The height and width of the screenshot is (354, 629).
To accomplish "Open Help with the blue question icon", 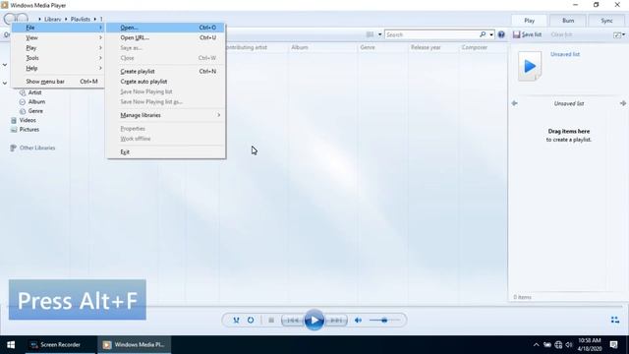I will coord(501,34).
